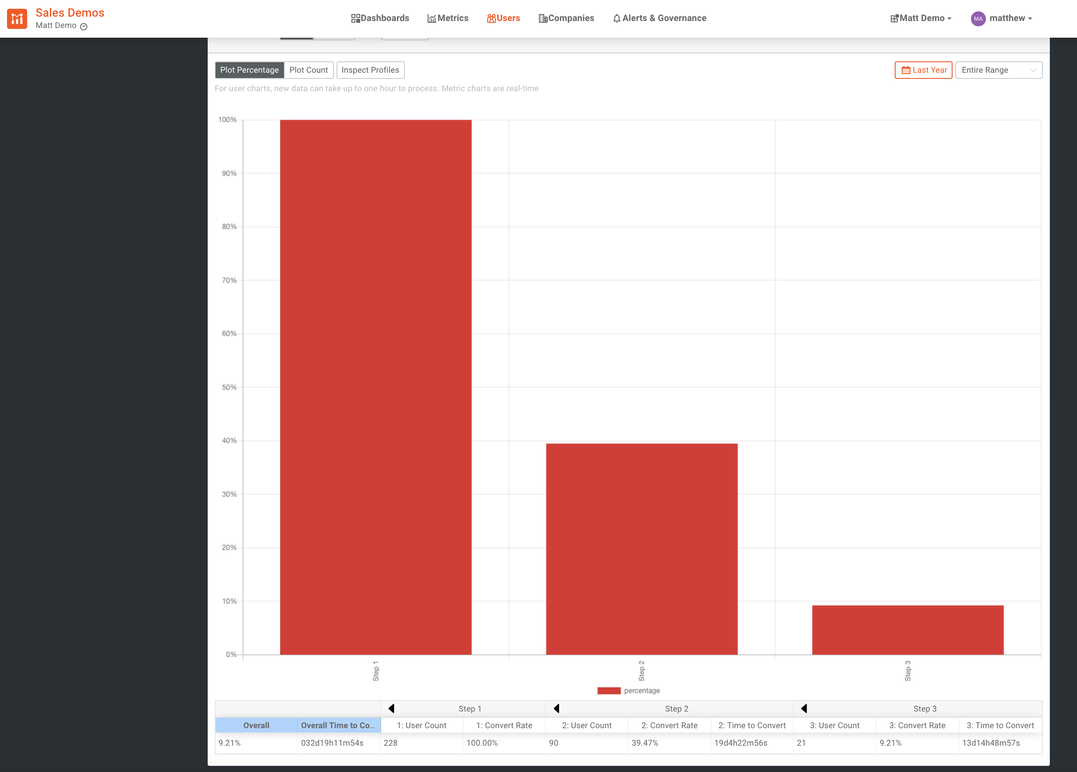The image size is (1077, 772).
Task: Click the 2: Time to Convert header
Action: (752, 725)
